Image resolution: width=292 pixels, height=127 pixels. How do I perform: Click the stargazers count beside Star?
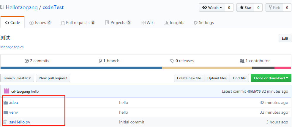pyautogui.click(x=258, y=8)
